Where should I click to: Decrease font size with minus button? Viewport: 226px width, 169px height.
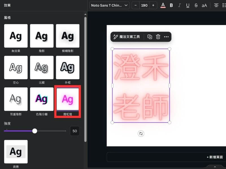[x=136, y=5]
